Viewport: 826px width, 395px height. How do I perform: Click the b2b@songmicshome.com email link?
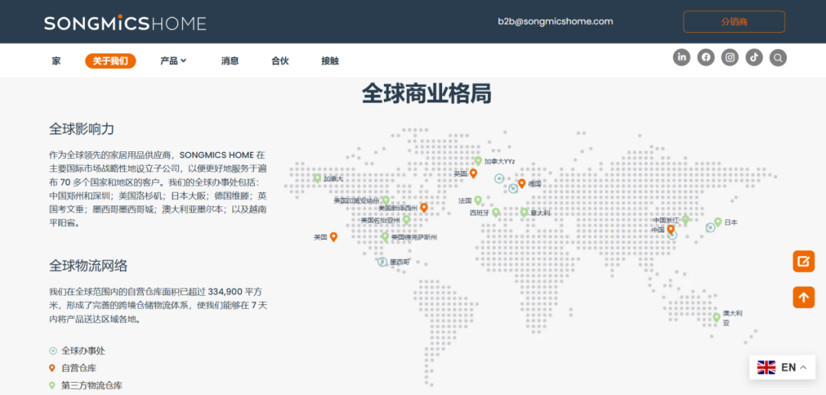[x=555, y=21]
